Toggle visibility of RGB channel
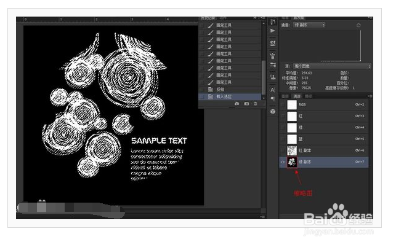 (283, 104)
